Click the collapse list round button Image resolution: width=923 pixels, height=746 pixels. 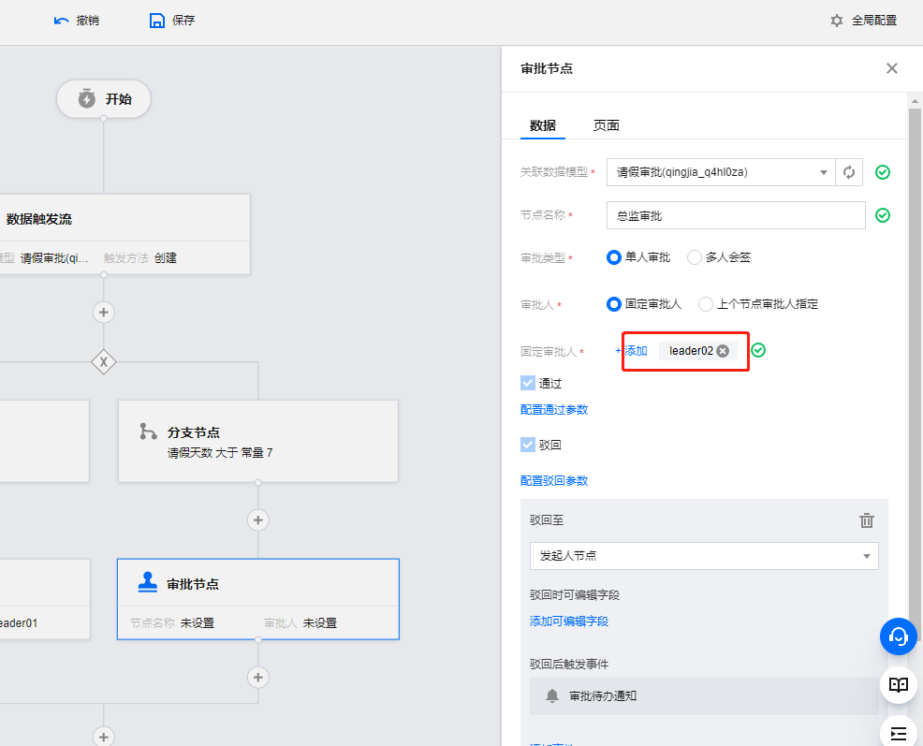pos(899,733)
